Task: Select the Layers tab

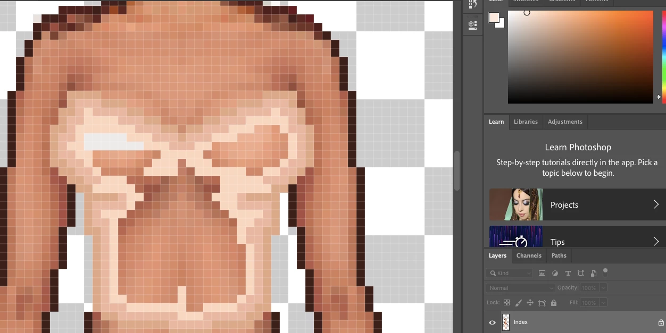Action: tap(497, 255)
